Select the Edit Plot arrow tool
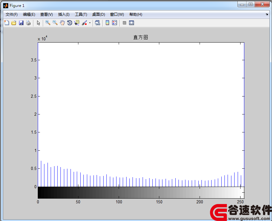This screenshot has width=272, height=221. [x=38, y=23]
